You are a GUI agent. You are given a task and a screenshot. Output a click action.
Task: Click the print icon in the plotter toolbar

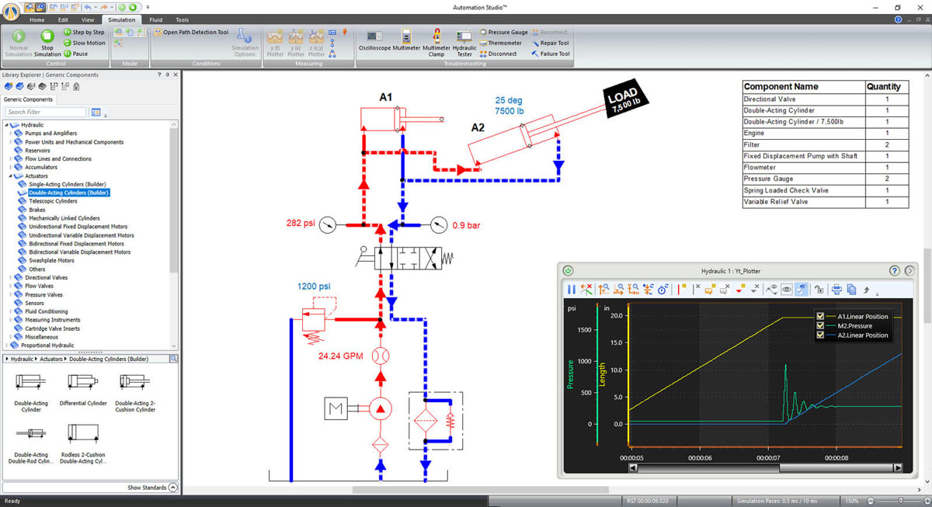pos(835,290)
